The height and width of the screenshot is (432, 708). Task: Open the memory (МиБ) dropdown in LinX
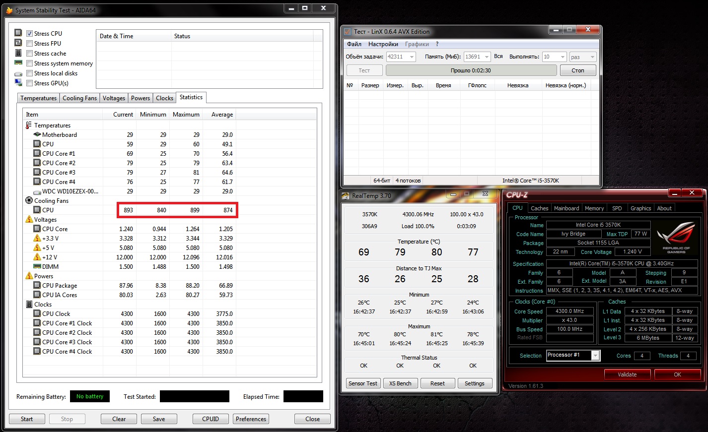pyautogui.click(x=487, y=57)
